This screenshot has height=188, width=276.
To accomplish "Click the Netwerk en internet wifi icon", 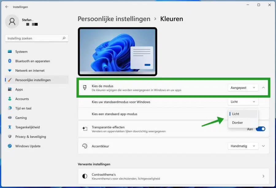I will 10,70.
